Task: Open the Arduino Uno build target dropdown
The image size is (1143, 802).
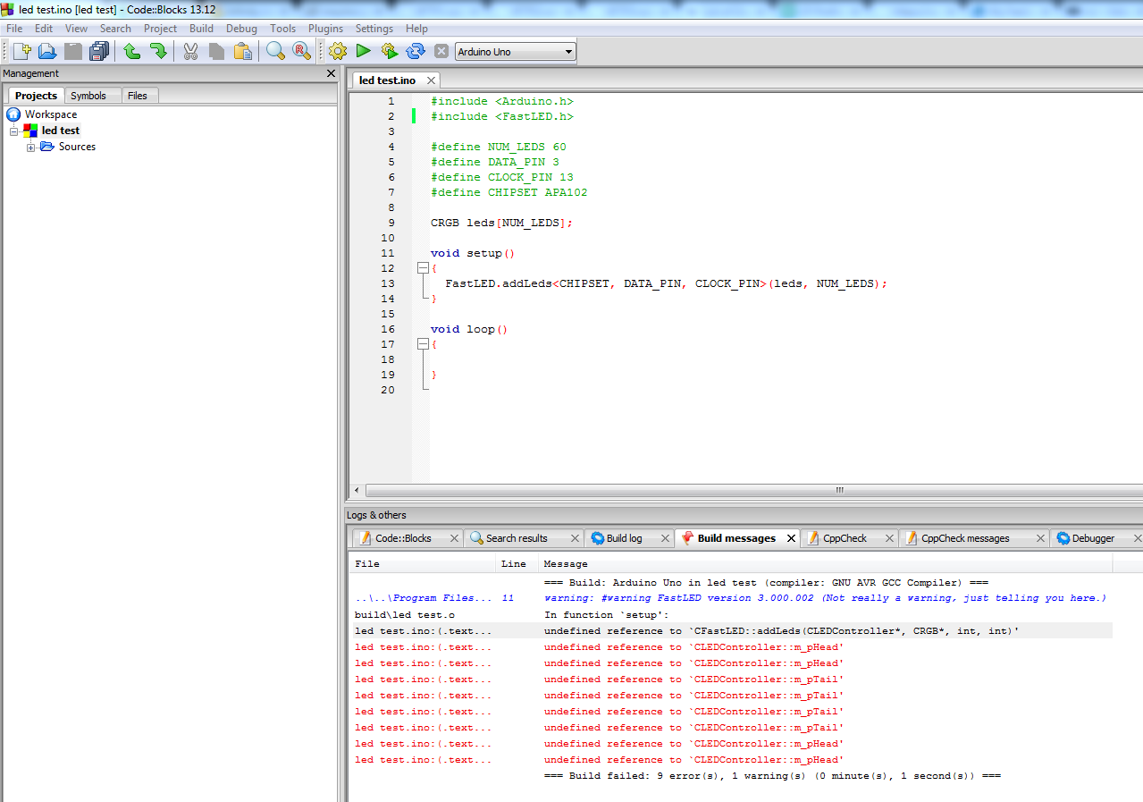Action: coord(568,52)
